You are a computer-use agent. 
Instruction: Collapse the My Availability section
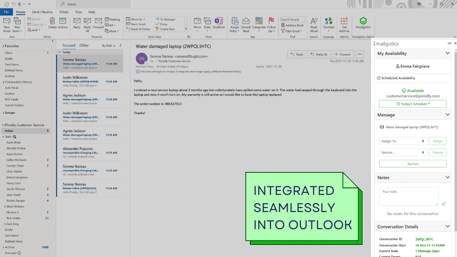(x=447, y=53)
